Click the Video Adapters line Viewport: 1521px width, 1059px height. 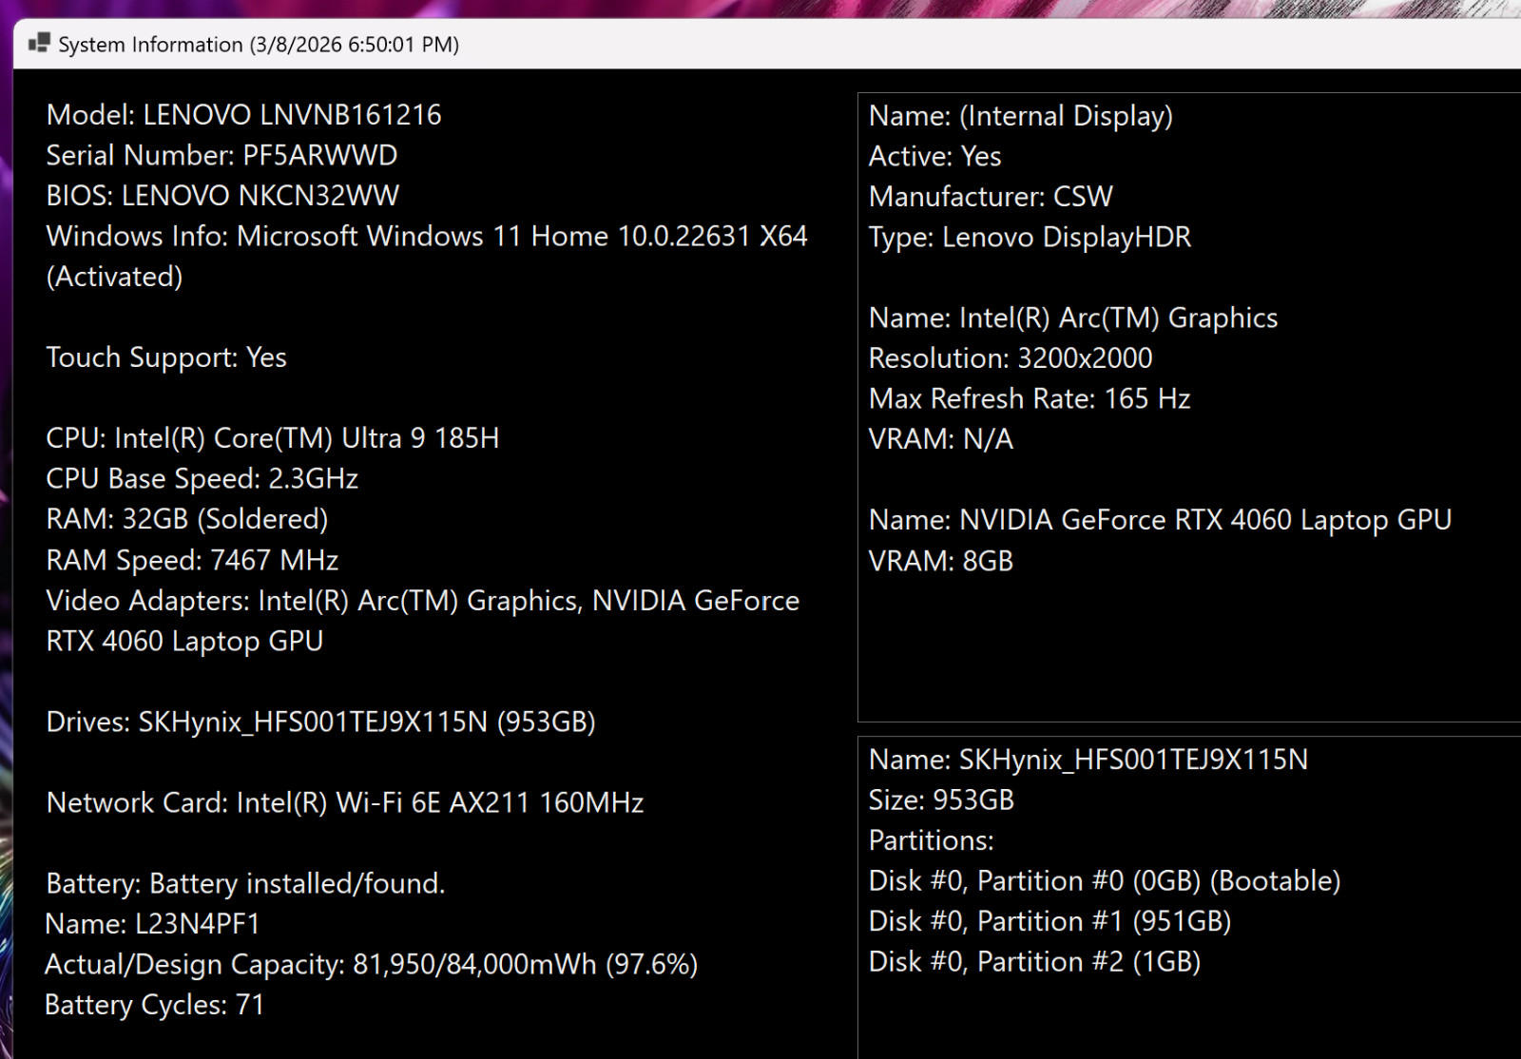click(x=423, y=621)
